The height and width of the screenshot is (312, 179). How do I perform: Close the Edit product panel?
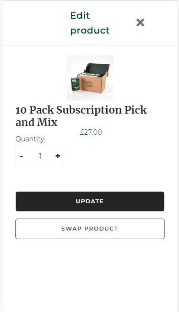[140, 23]
